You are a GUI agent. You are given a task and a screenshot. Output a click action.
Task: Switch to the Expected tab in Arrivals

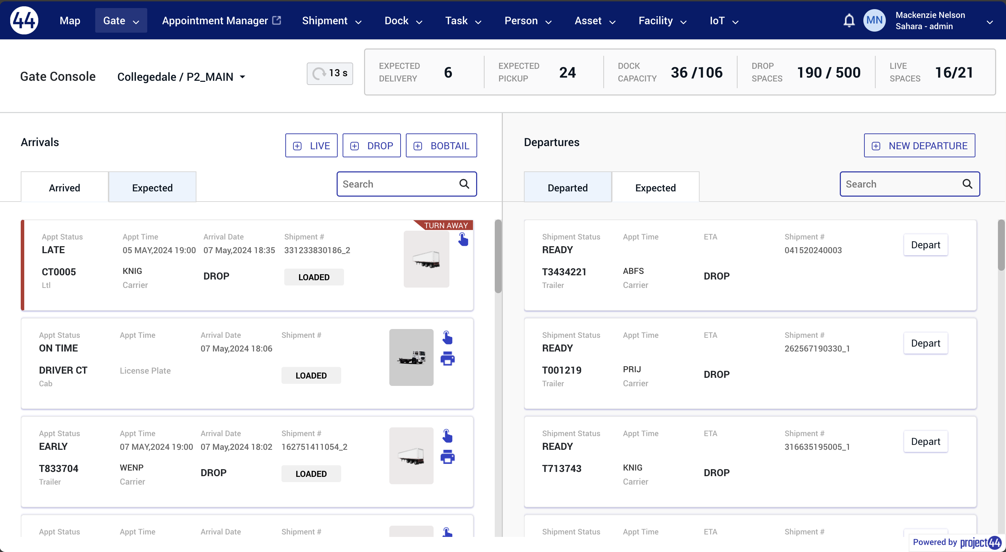tap(152, 188)
